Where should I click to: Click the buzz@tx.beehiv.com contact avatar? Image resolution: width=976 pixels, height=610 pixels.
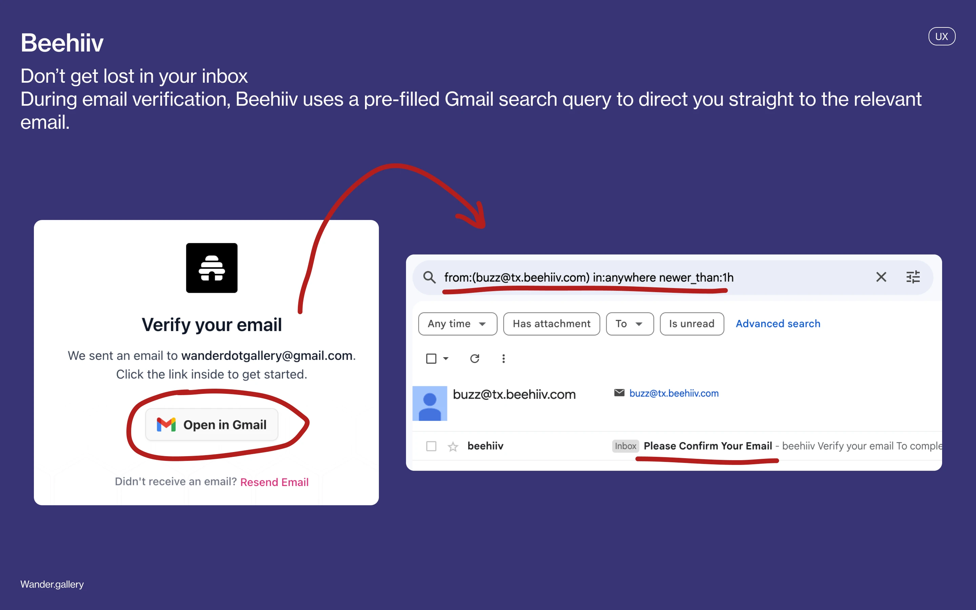tap(429, 403)
